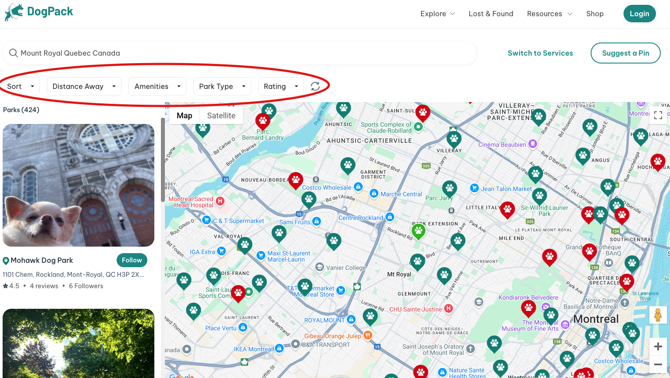
Task: Zoom in with the plus icon
Action: coord(658,346)
